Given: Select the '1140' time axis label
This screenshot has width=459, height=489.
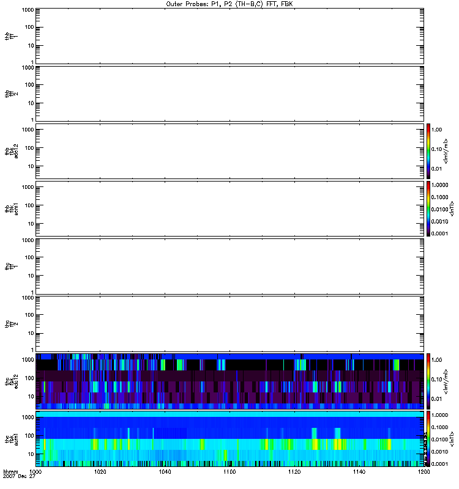Looking at the screenshot, I should point(359,472).
